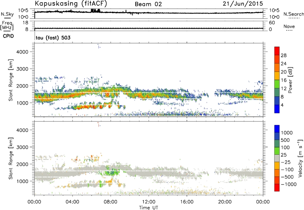Click 3000 tick on velocity panel axis
Screen dimensions: 304x210
pyautogui.click(x=22, y=147)
